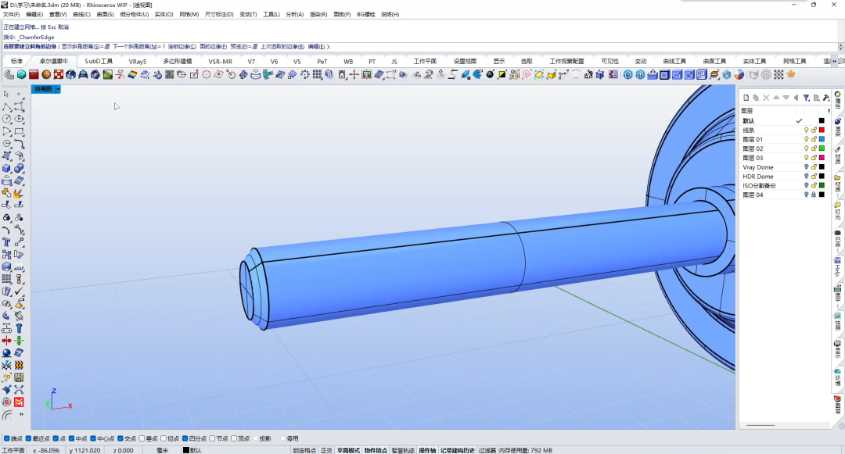Open the 文件(F) menu
The height and width of the screenshot is (454, 845).
(x=11, y=15)
